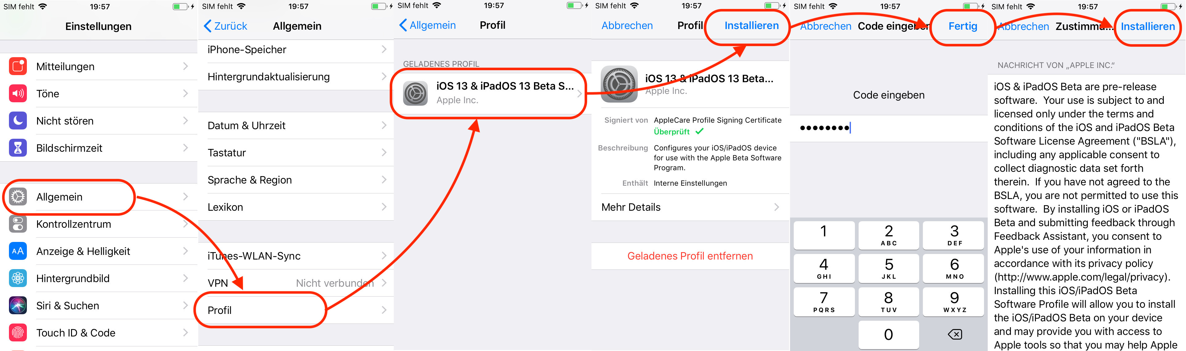The image size is (1186, 351).
Task: Open Nicht stören moon icon
Action: tap(18, 121)
